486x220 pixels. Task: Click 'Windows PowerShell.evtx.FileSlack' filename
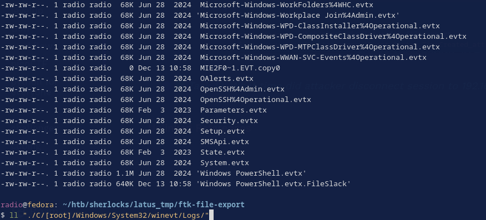click(x=274, y=184)
